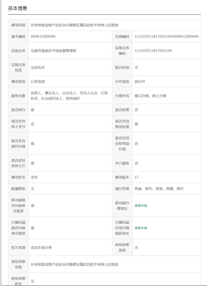The image size is (207, 286).
Task: Click the 实施编码 value cell
Action: pyautogui.click(x=167, y=36)
